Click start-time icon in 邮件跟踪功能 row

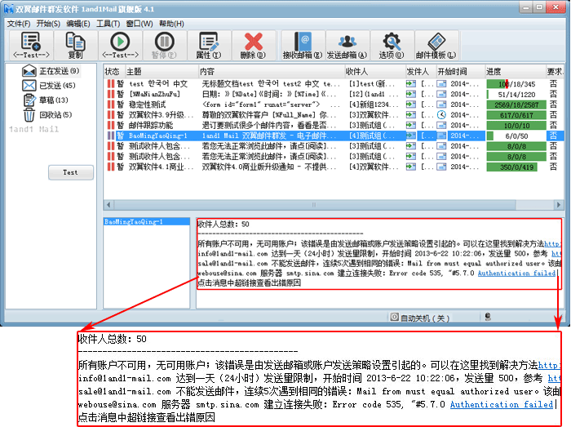tap(441, 126)
